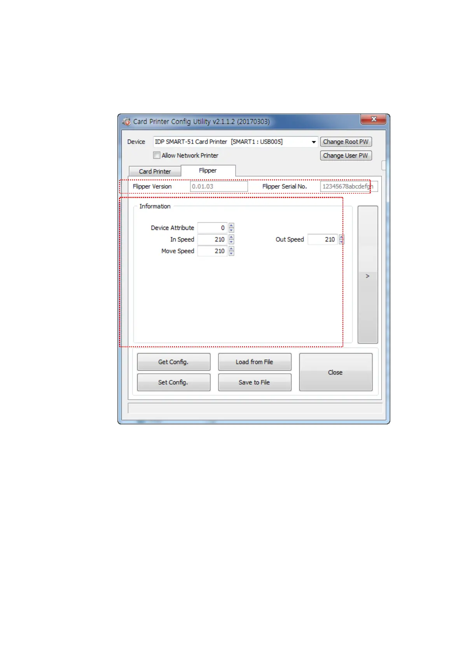
Task: Click the 'Move Speed' label
Action: (178, 251)
